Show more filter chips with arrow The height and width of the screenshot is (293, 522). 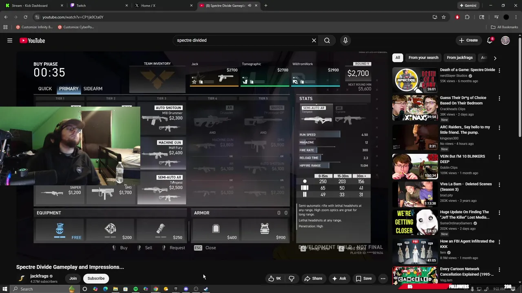pyautogui.click(x=495, y=58)
